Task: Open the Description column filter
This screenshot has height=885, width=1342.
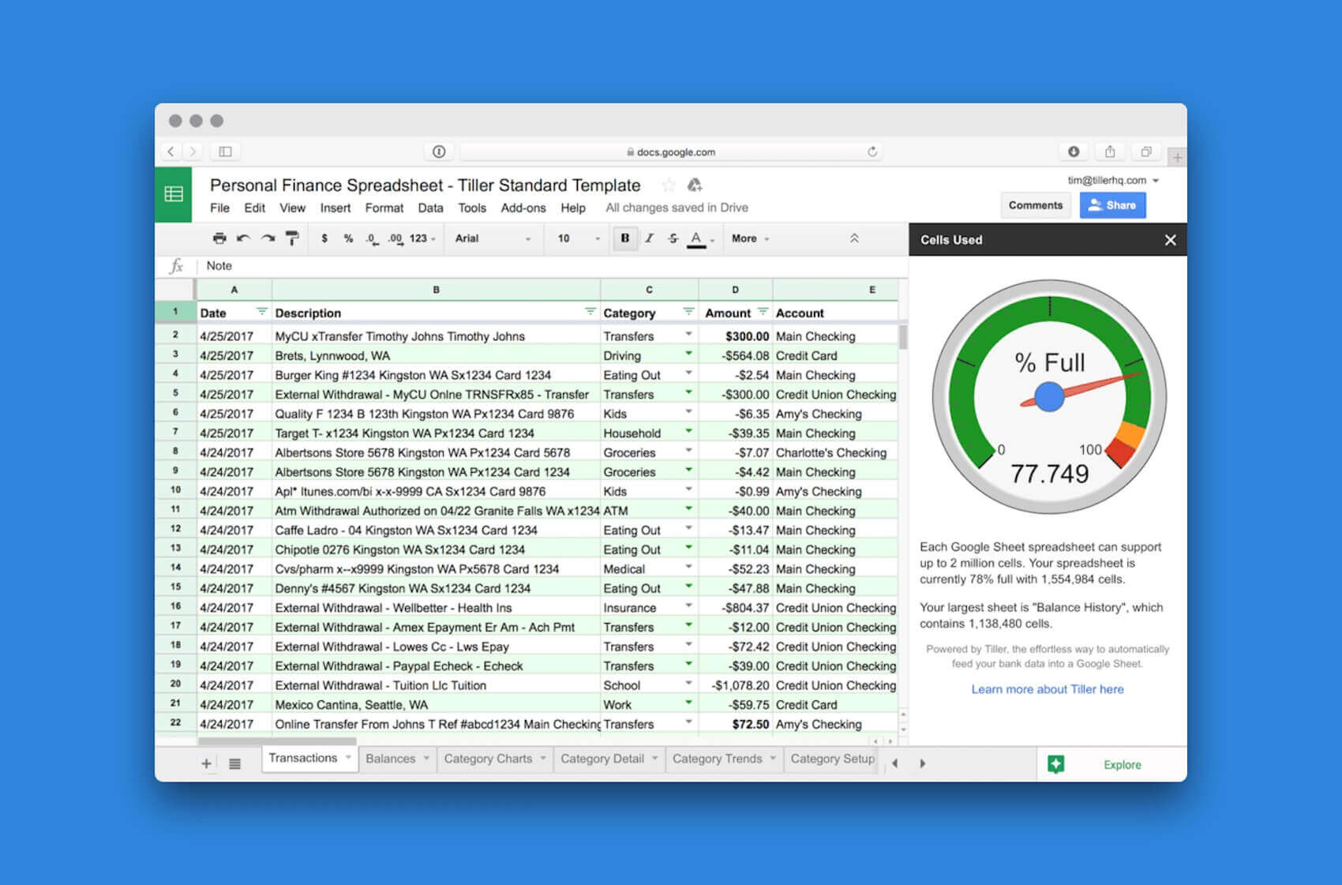Action: 590,312
